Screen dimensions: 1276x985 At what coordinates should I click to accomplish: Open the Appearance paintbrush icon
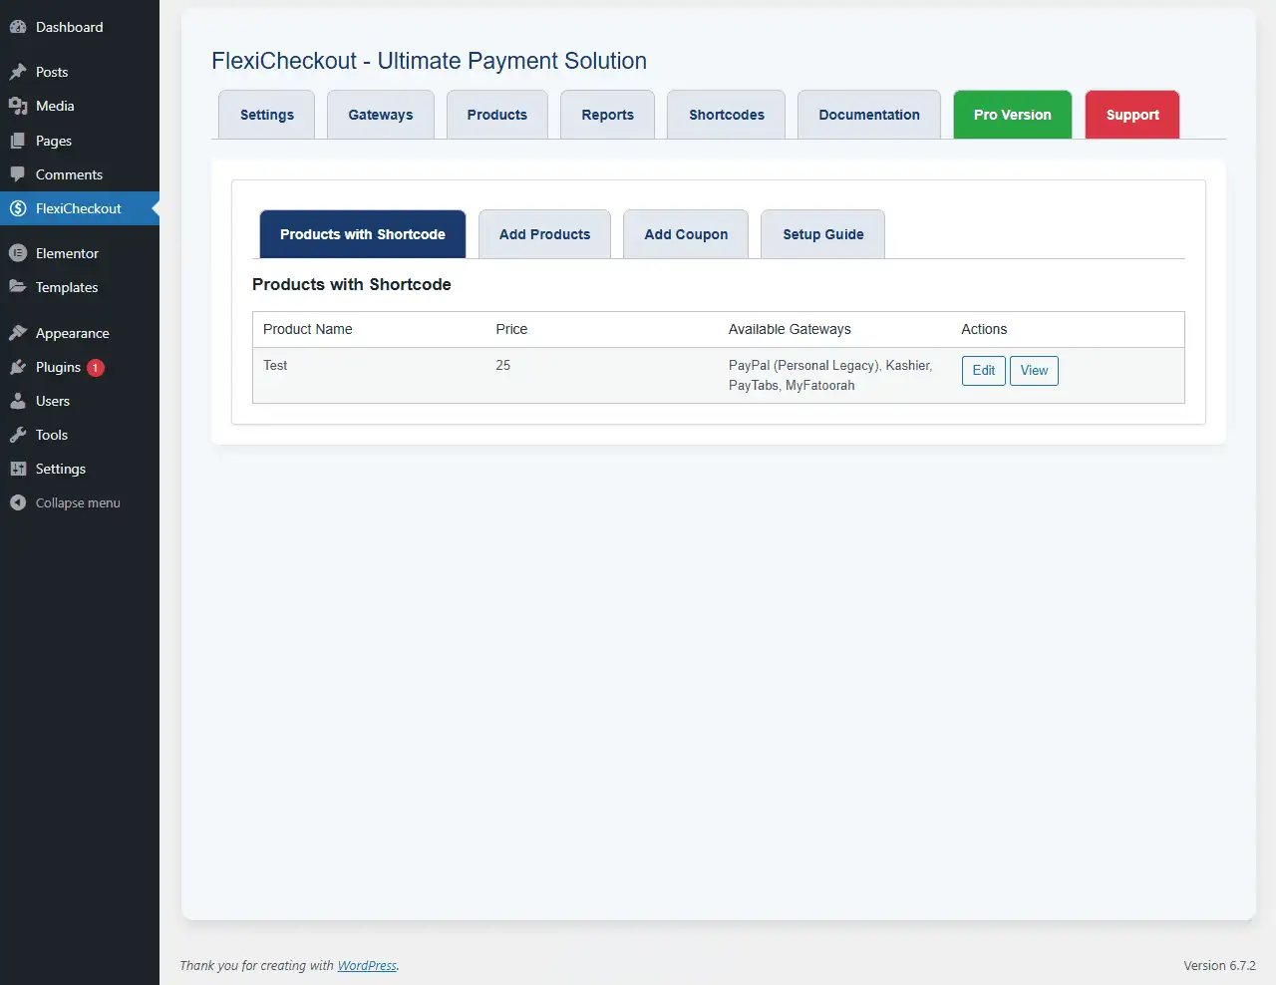pyautogui.click(x=18, y=333)
